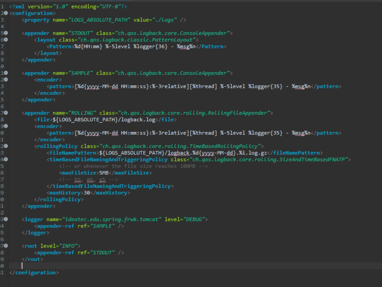The width and height of the screenshot is (382, 287).
Task: Click appender-ref value "SAMPLE" inside logger
Action: tap(102, 226)
